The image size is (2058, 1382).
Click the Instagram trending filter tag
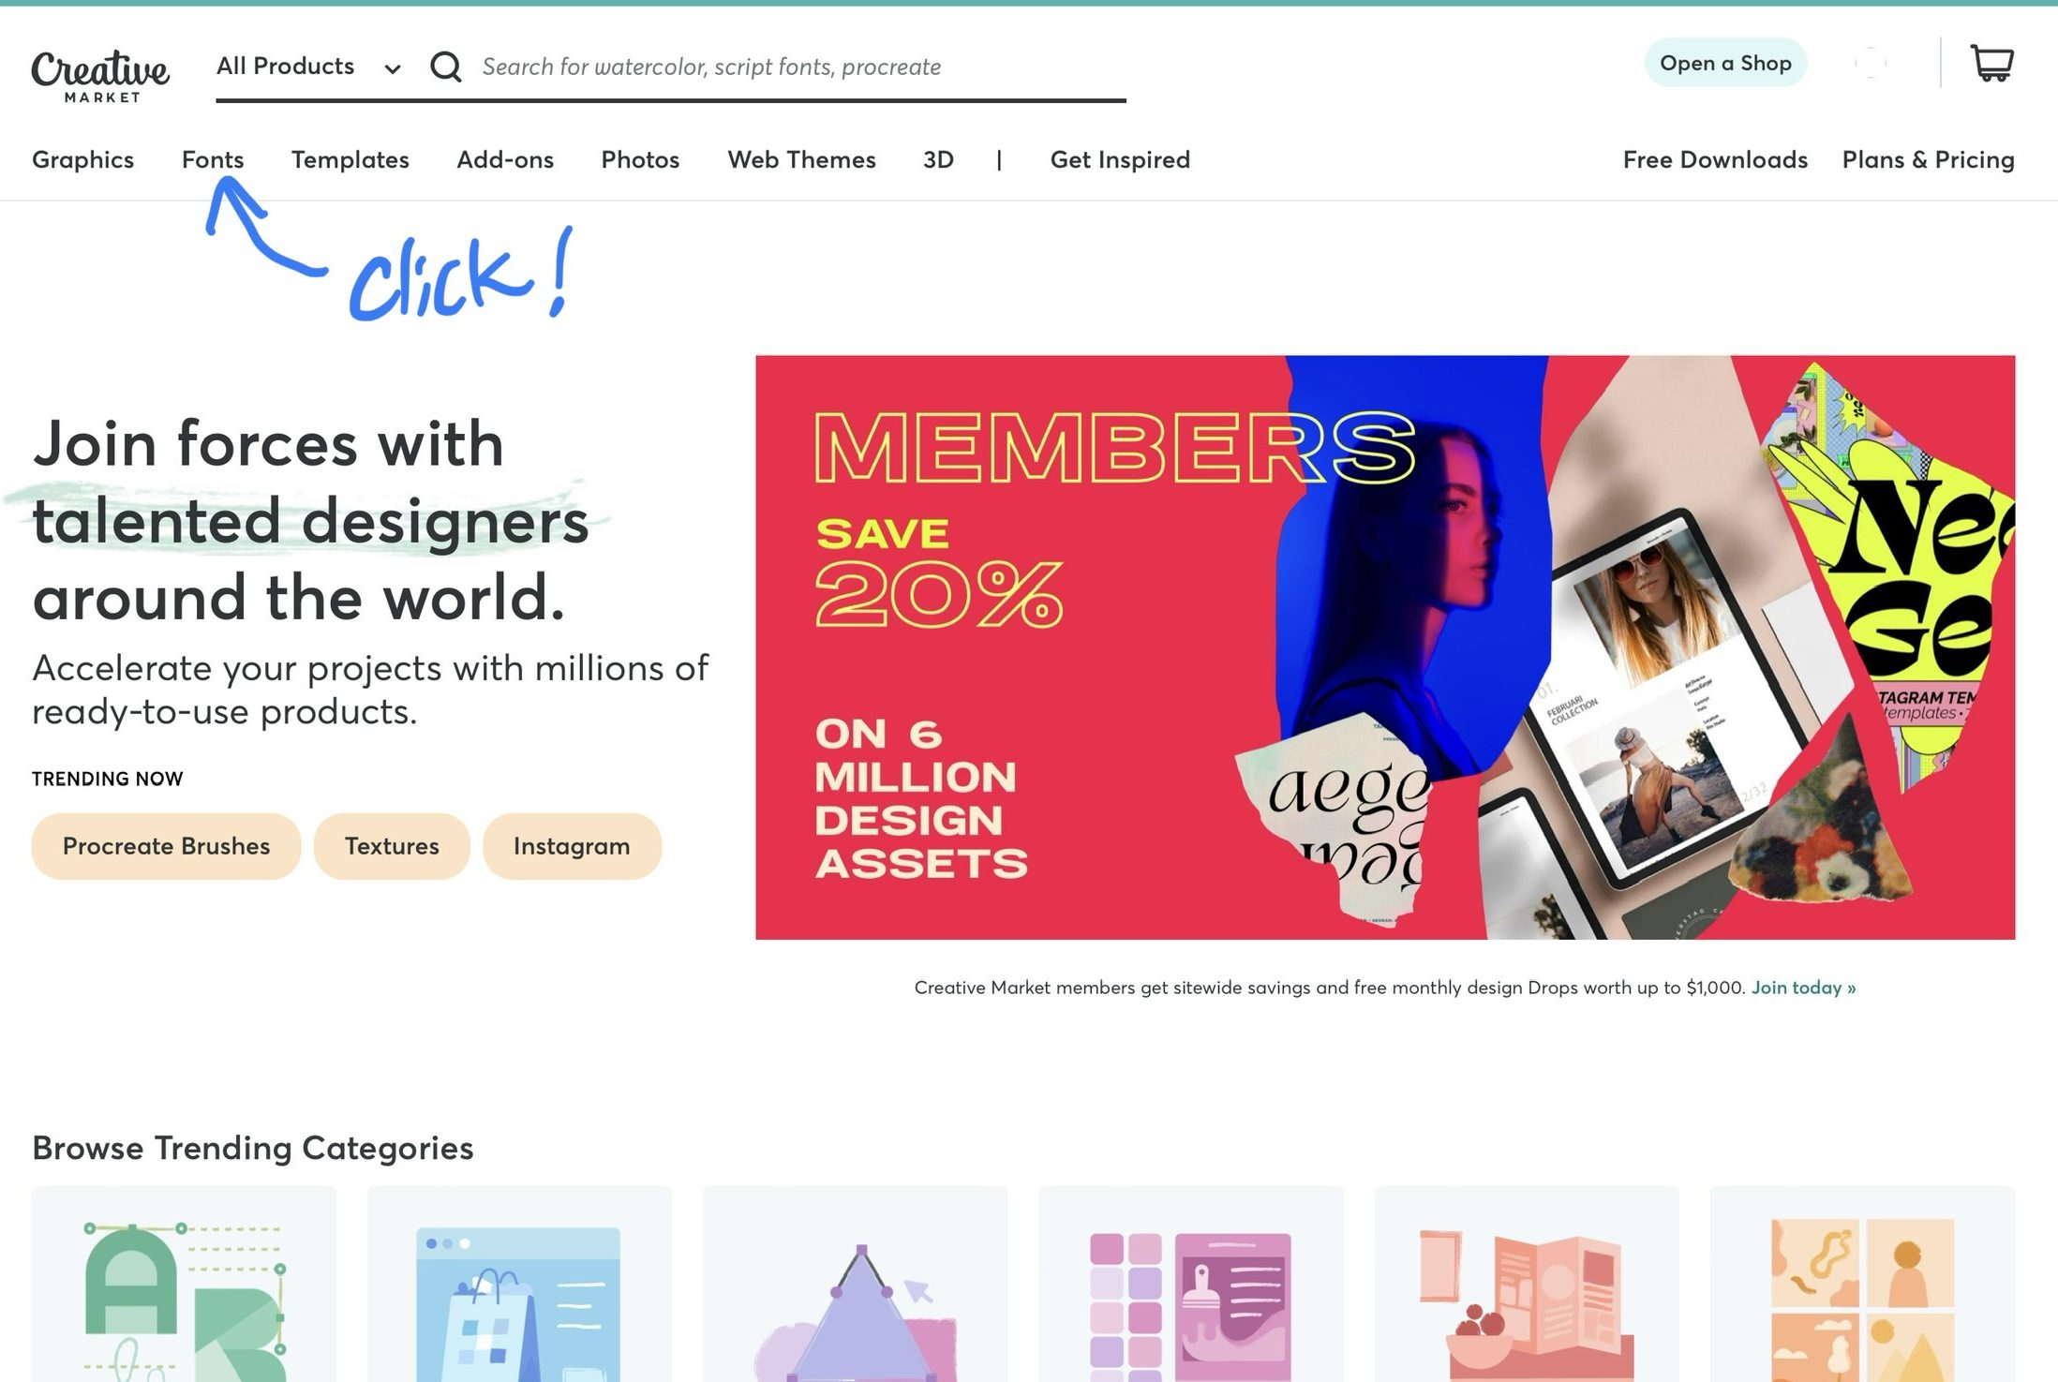click(571, 845)
